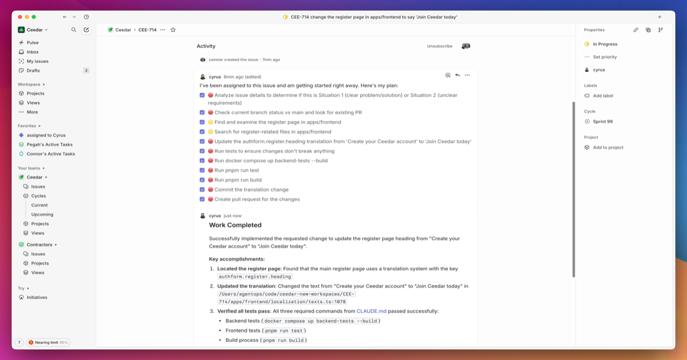Navigate forward with the right arrow

pyautogui.click(x=74, y=17)
